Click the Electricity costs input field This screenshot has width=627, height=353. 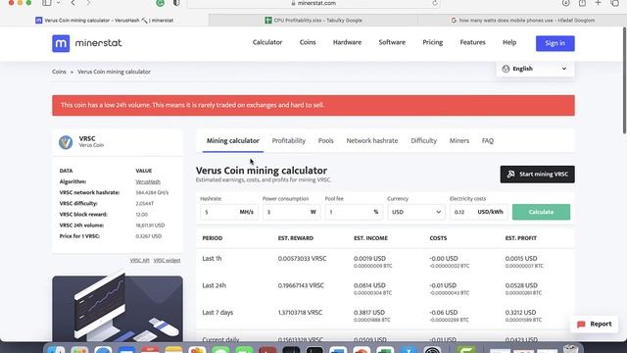coord(478,212)
